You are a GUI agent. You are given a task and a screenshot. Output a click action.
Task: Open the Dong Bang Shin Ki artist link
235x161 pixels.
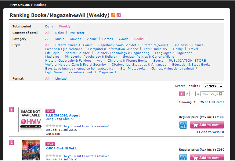(x=60, y=119)
